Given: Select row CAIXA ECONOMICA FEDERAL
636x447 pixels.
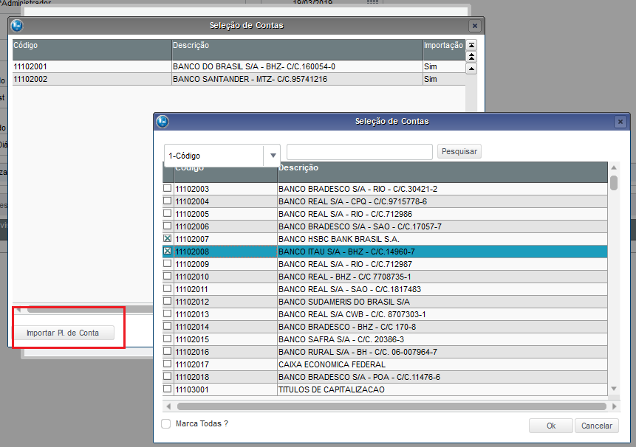Looking at the screenshot, I should (x=385, y=364).
